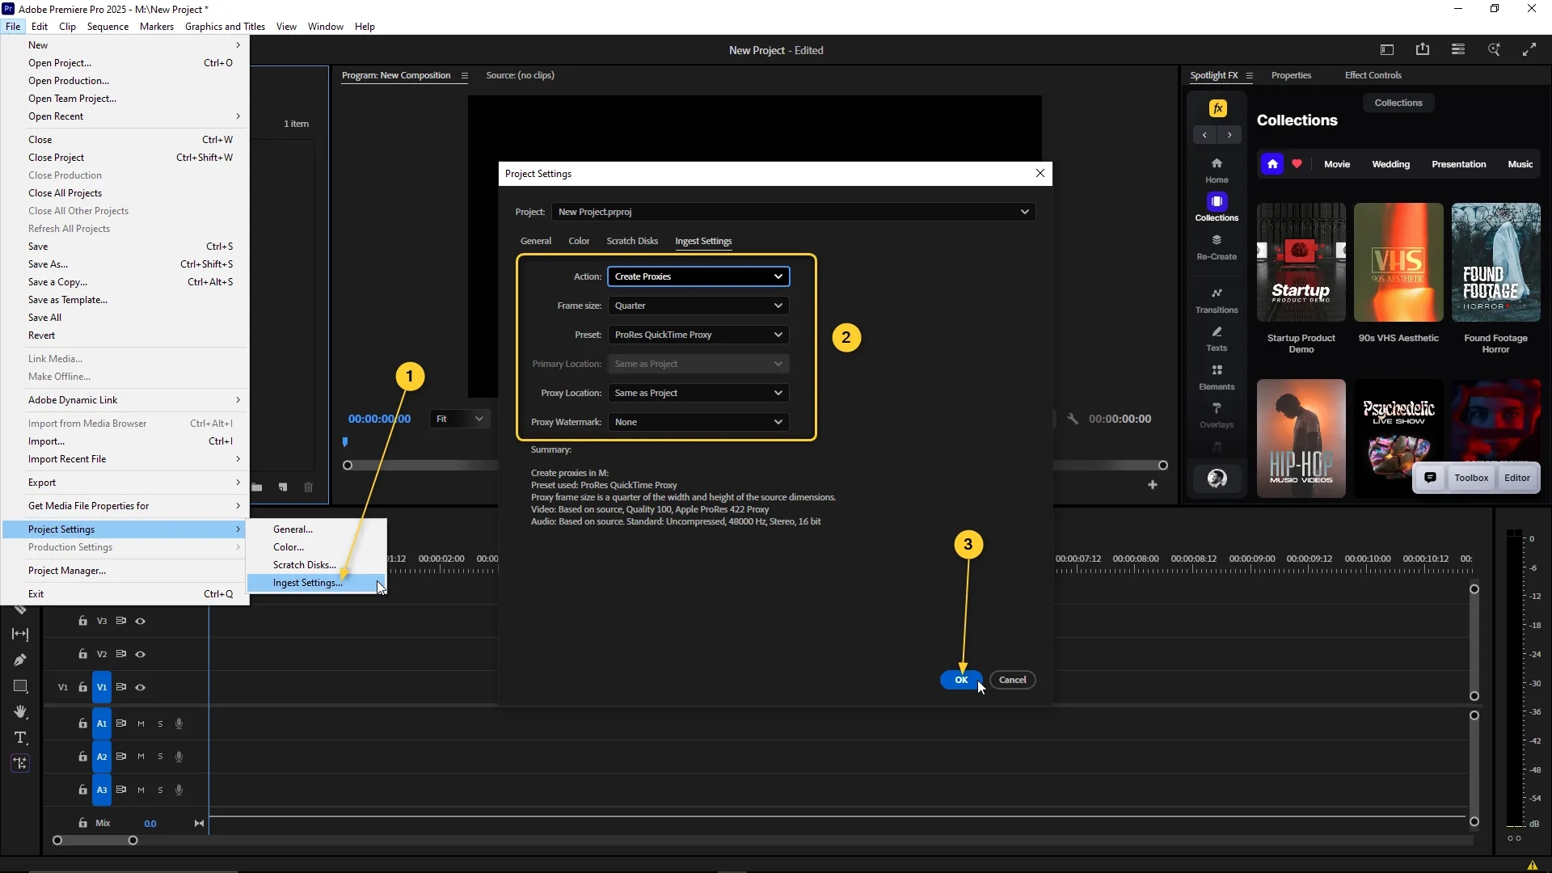Screen dimensions: 1552x873
Task: Open the Project dropdown (New Project.prproj)
Action: [x=794, y=212]
